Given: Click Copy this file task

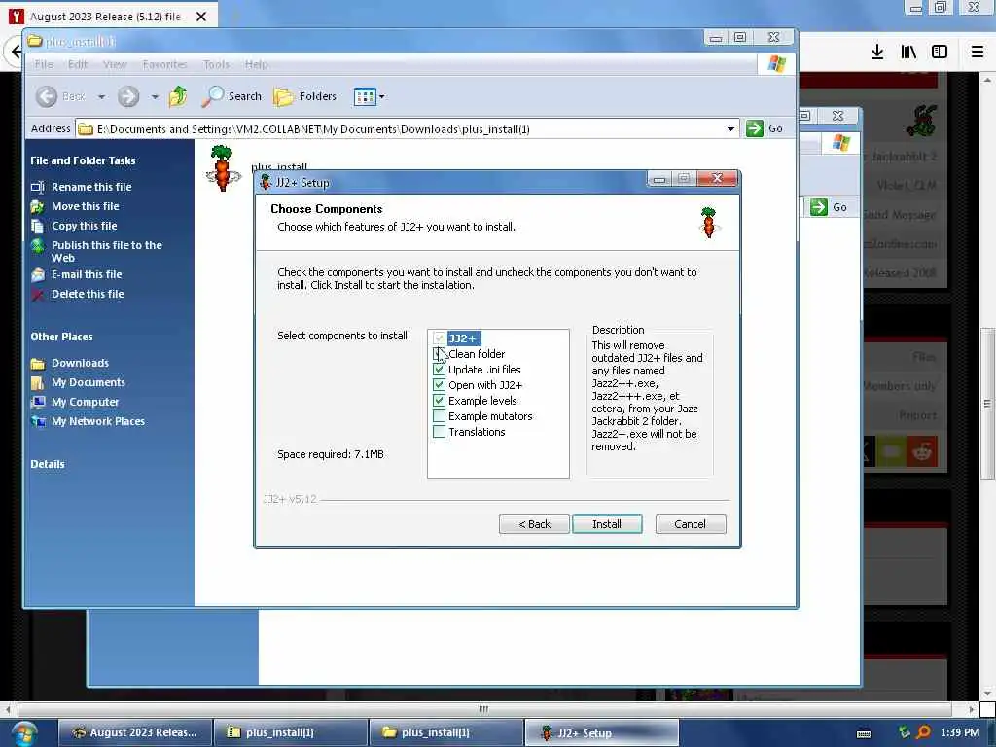Looking at the screenshot, I should (x=84, y=226).
